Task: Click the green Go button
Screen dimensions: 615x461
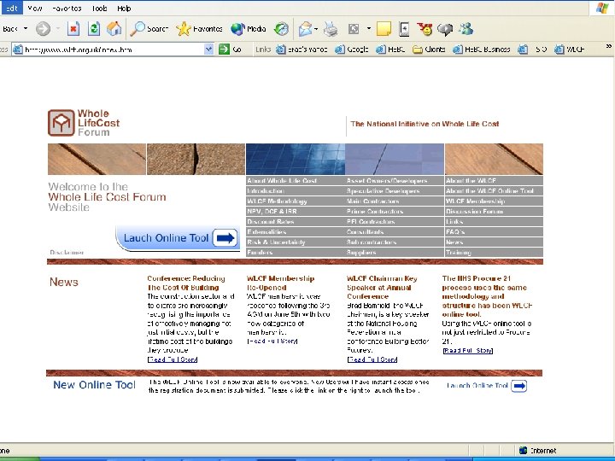Action: point(230,50)
